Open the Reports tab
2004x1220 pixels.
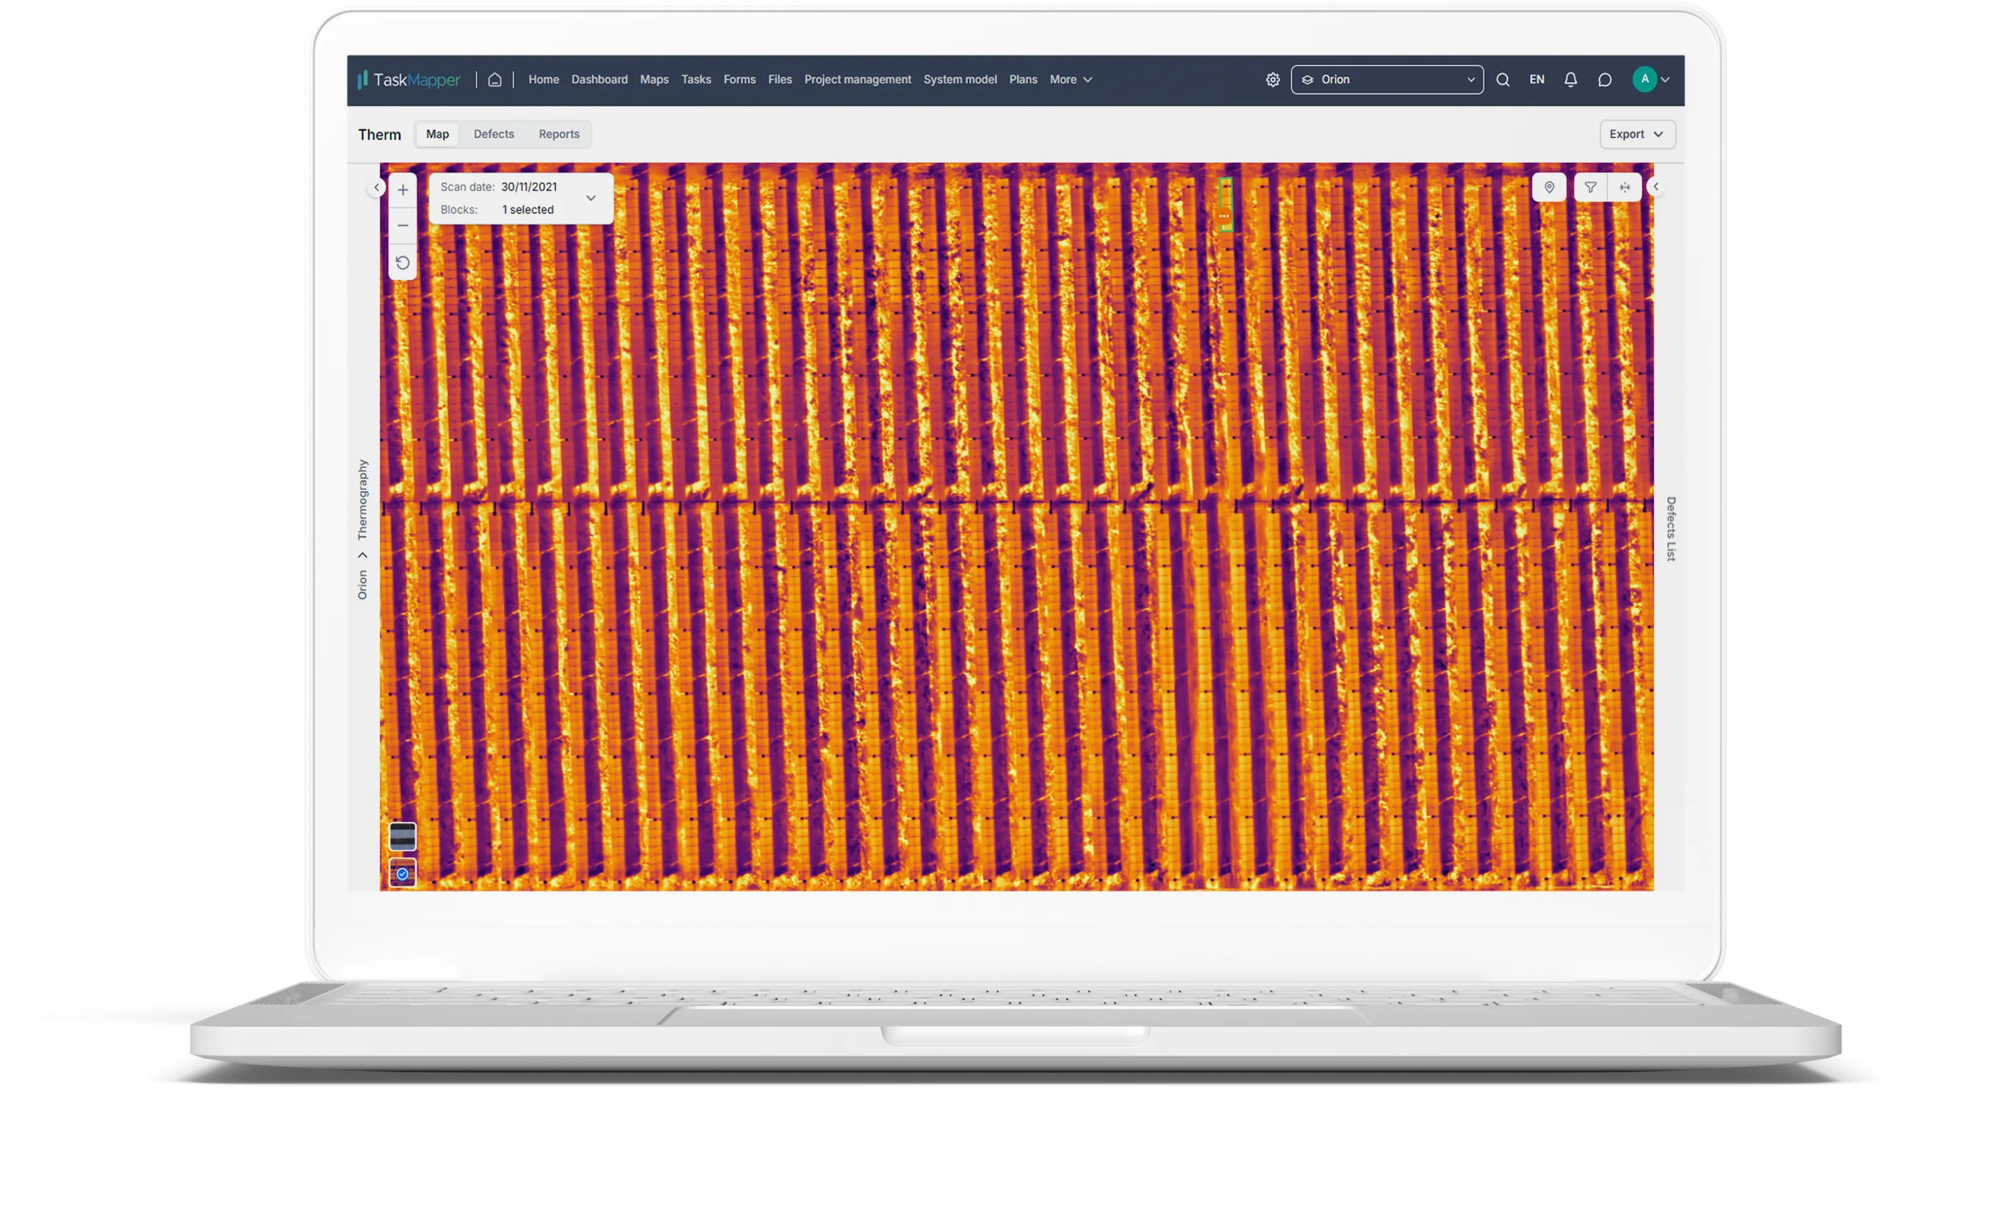(559, 134)
